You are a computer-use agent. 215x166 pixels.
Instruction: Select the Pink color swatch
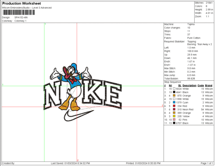174,120
